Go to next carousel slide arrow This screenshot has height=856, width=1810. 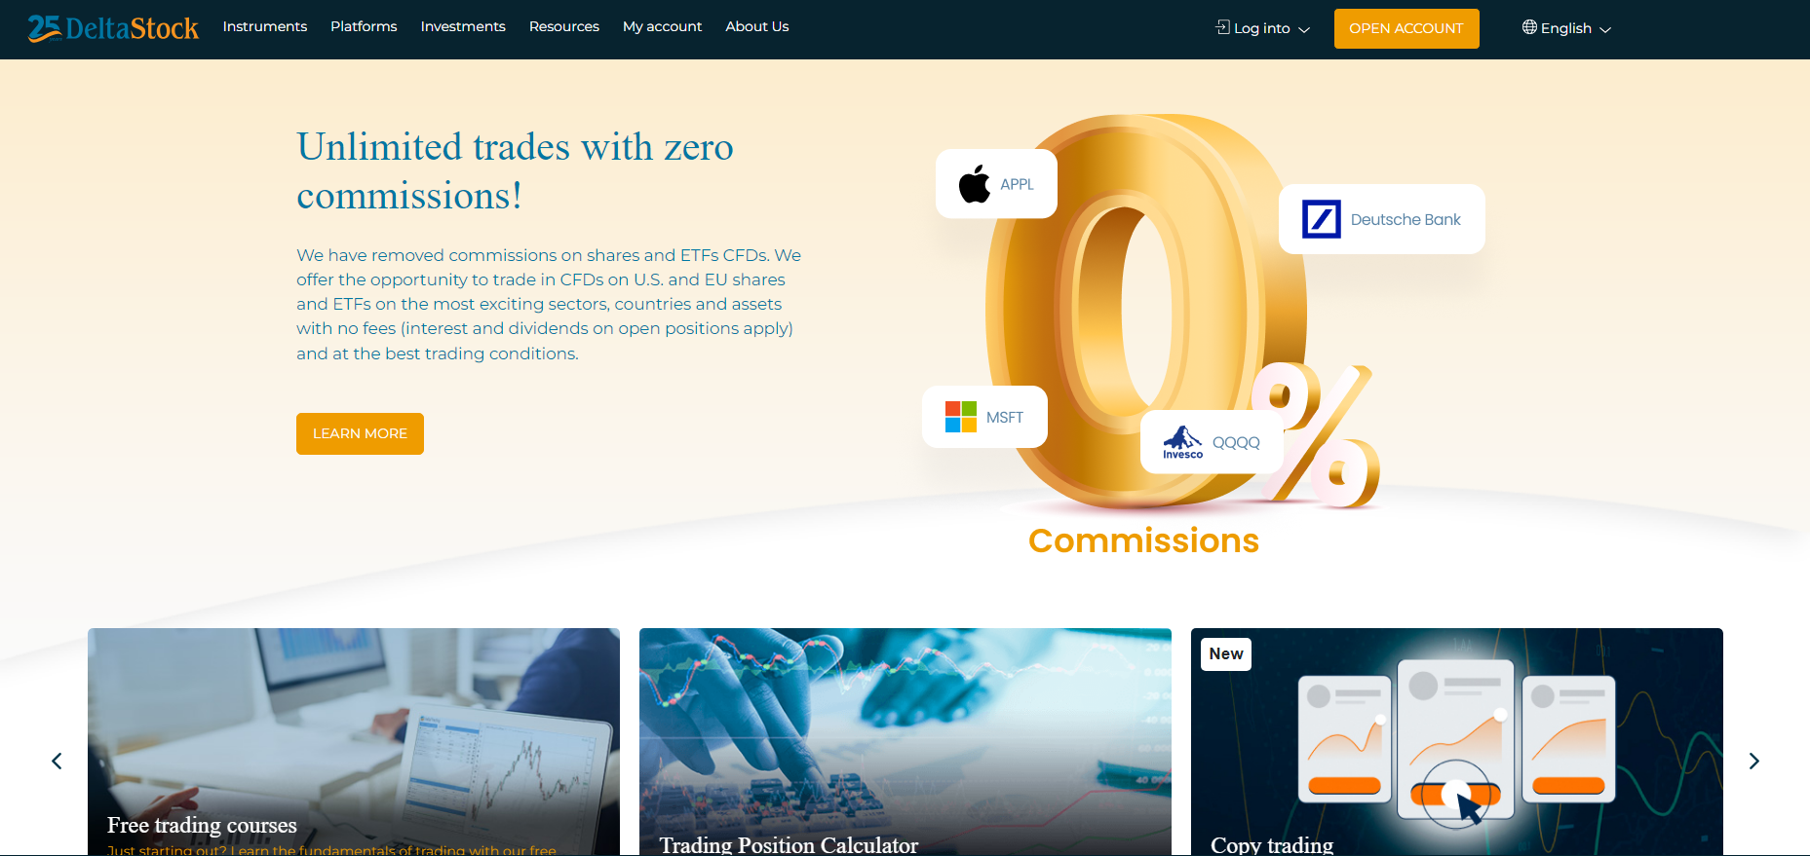[x=1753, y=761]
